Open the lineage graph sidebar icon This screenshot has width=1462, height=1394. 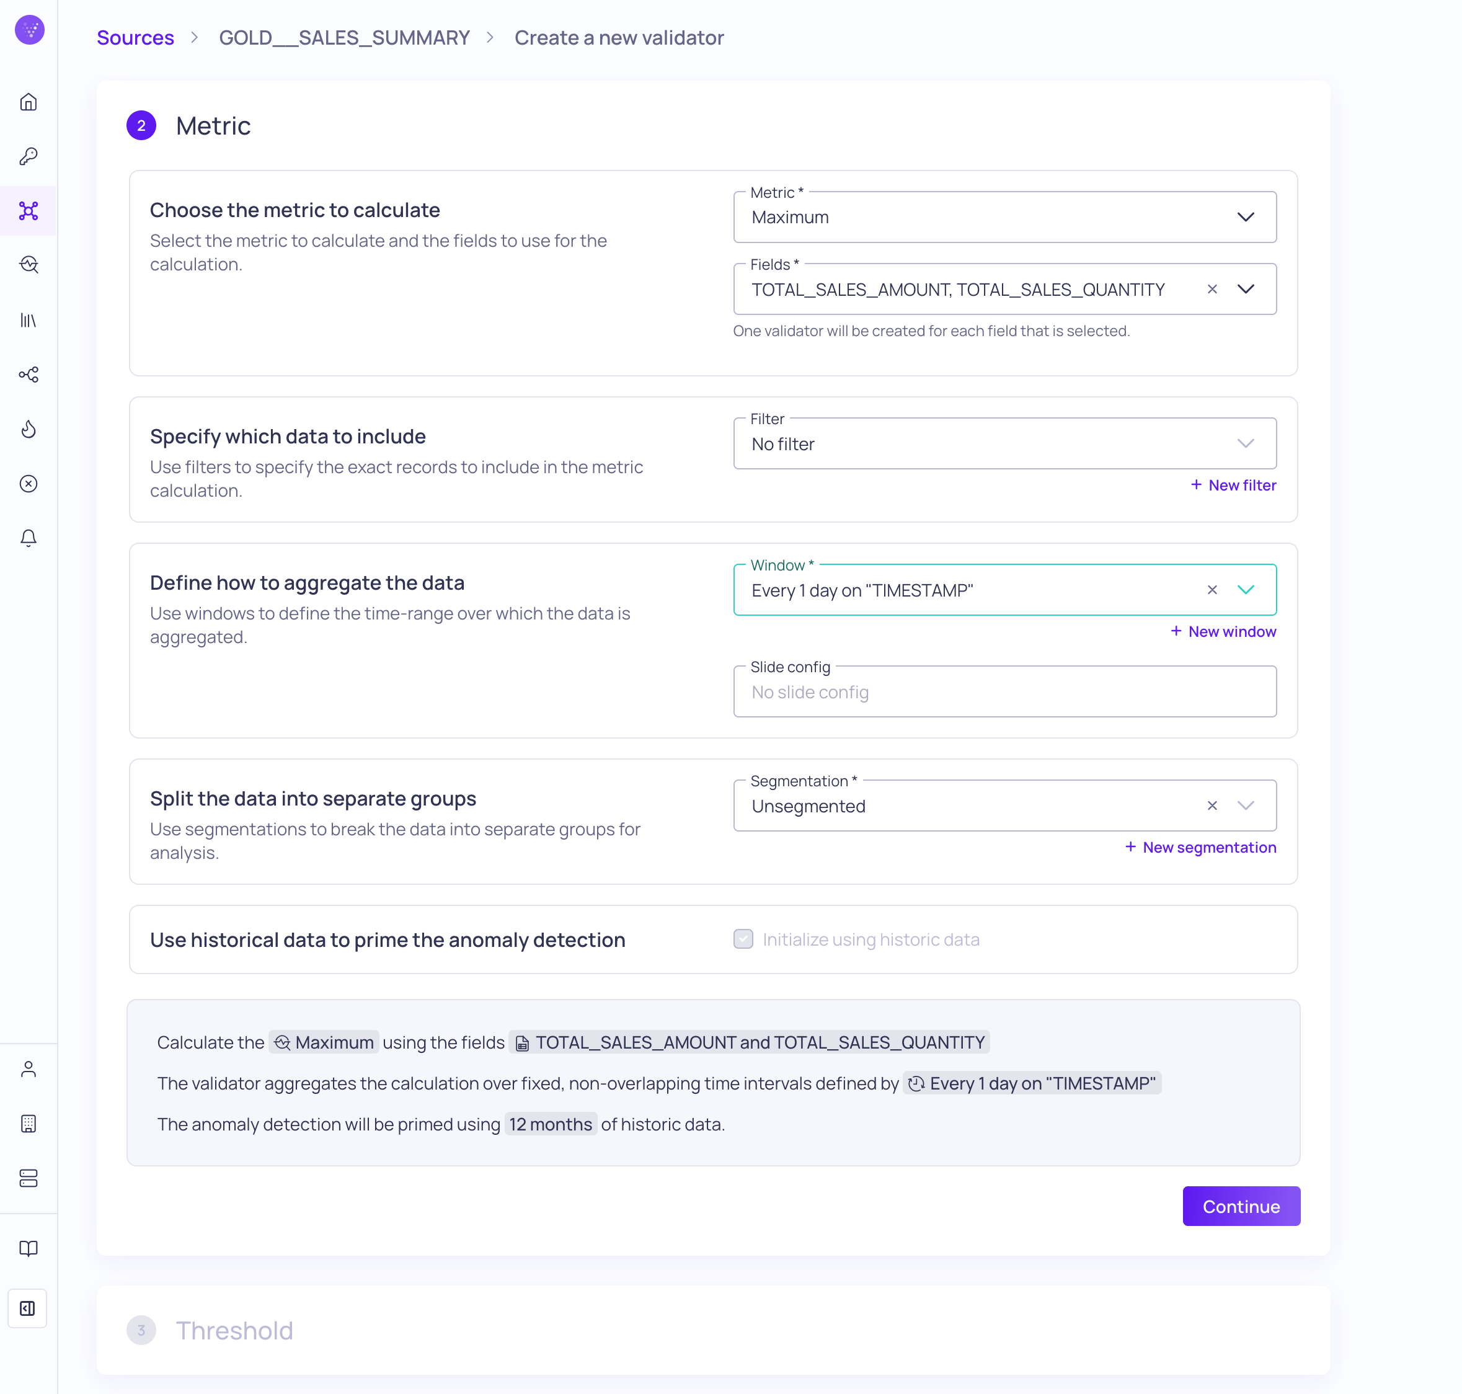click(x=29, y=375)
